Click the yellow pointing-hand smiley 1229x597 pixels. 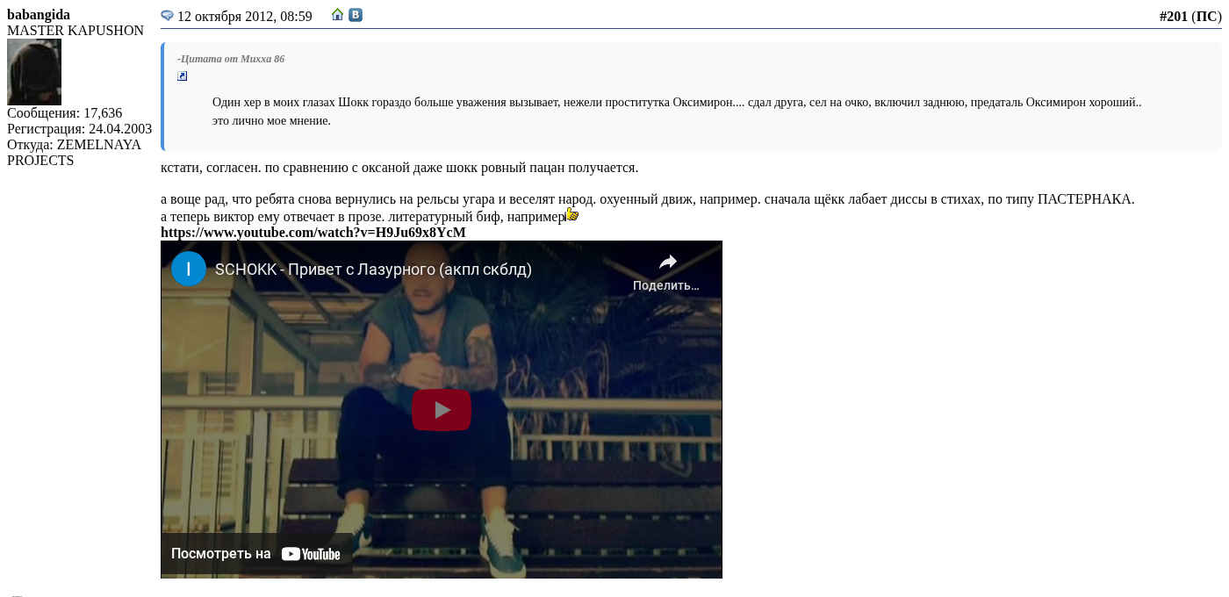click(x=572, y=214)
